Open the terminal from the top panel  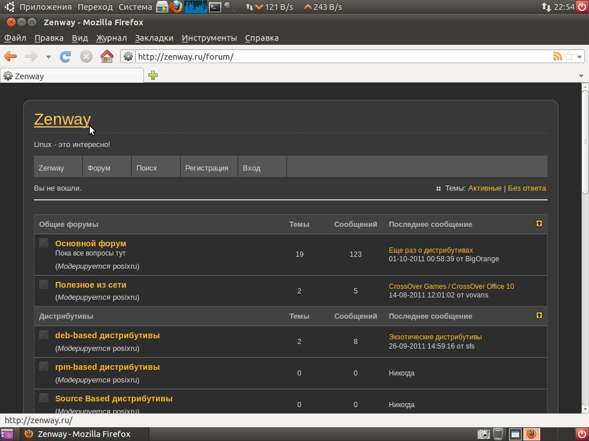pyautogui.click(x=215, y=7)
